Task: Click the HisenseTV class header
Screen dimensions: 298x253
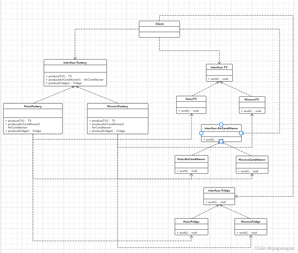Action: tap(252, 99)
